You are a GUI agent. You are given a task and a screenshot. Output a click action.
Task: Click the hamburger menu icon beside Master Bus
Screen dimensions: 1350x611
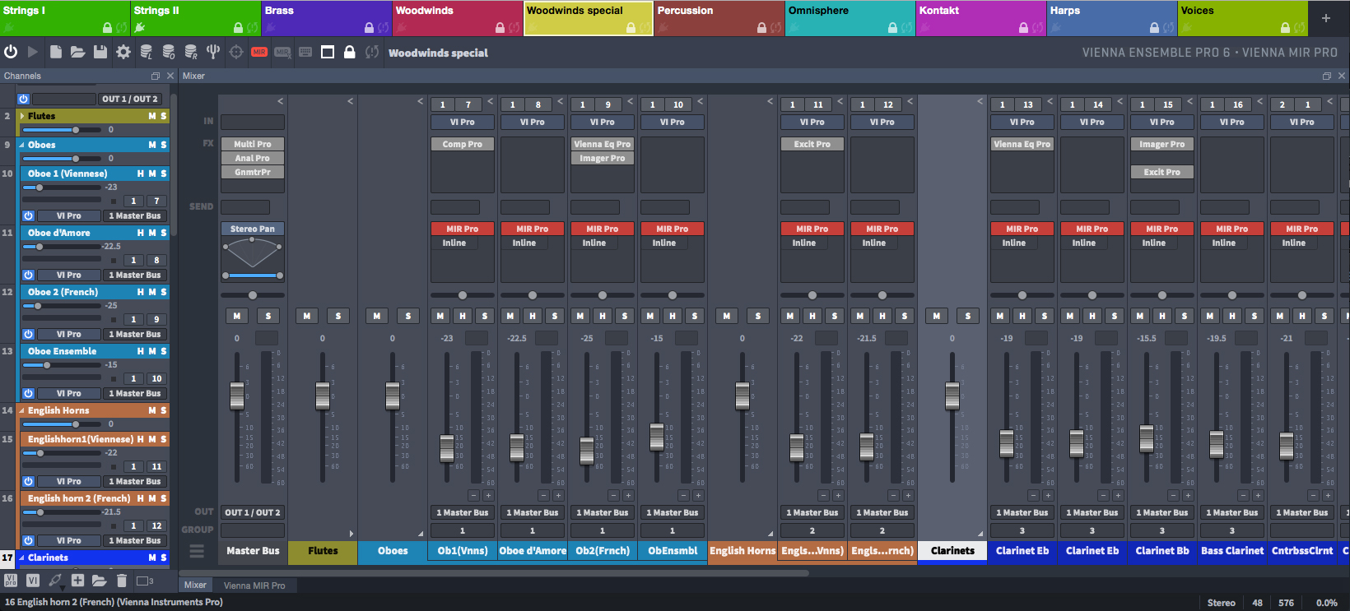[197, 550]
